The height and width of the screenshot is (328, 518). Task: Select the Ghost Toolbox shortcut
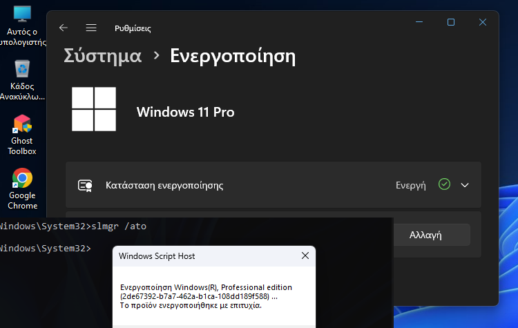click(x=22, y=135)
